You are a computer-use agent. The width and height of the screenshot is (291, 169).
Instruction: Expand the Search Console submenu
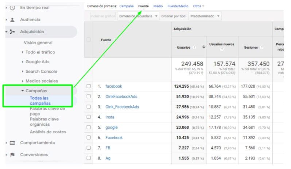point(23,71)
